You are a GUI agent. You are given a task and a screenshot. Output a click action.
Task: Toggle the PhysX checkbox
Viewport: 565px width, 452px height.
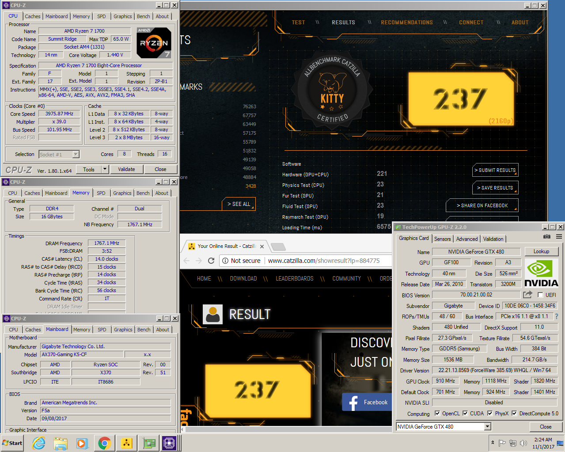pyautogui.click(x=490, y=414)
